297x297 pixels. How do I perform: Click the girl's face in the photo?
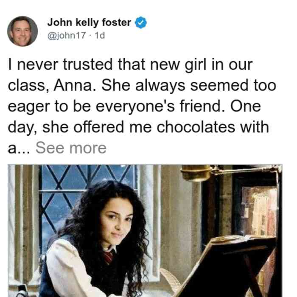(115, 223)
